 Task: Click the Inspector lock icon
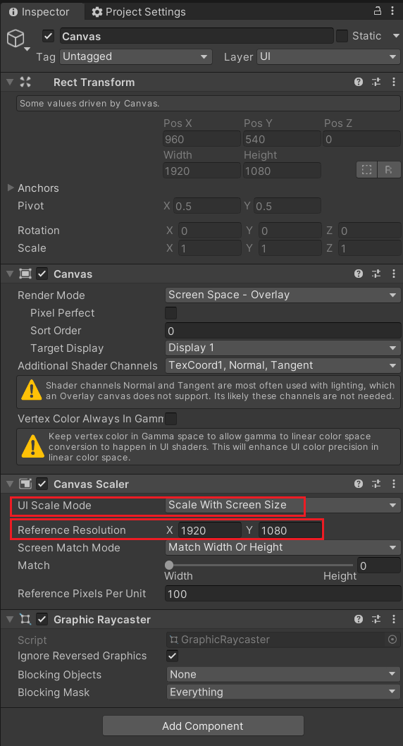point(378,11)
